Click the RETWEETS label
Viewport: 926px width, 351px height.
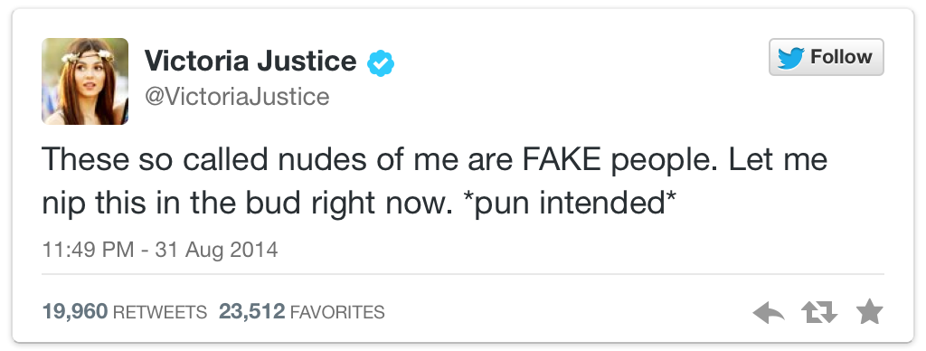159,312
